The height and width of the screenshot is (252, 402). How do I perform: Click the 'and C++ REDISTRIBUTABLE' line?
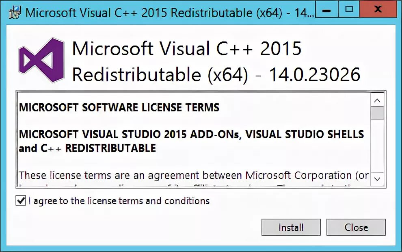(87, 148)
